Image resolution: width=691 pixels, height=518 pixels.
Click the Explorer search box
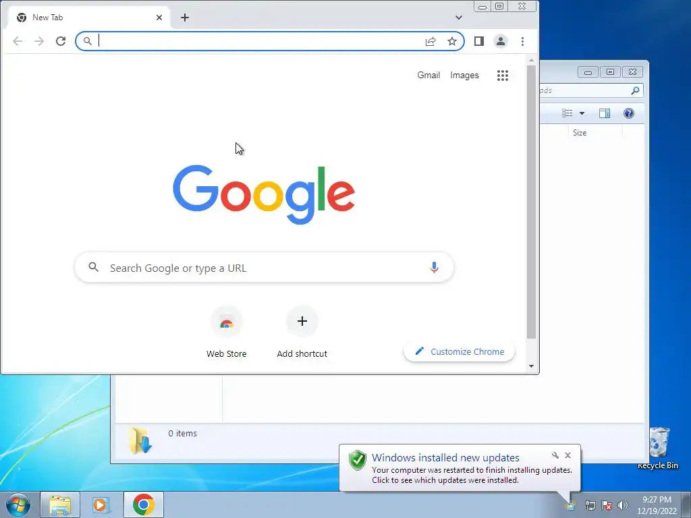tap(590, 91)
